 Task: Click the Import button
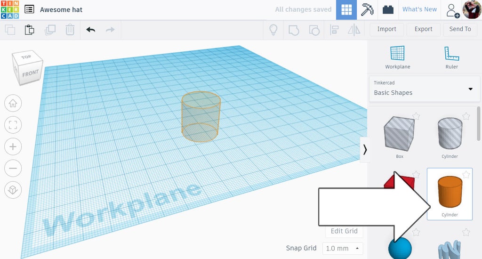pos(387,29)
